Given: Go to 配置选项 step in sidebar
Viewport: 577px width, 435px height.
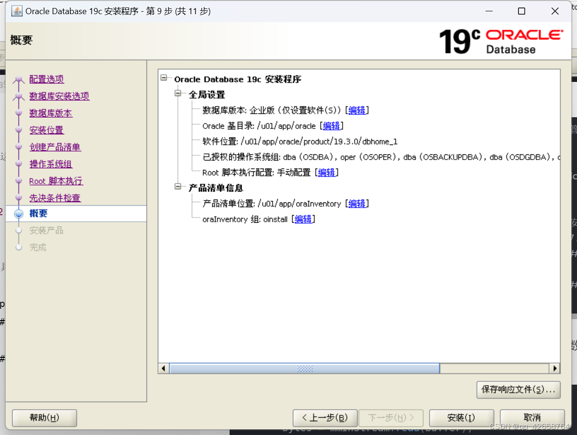Looking at the screenshot, I should [47, 79].
